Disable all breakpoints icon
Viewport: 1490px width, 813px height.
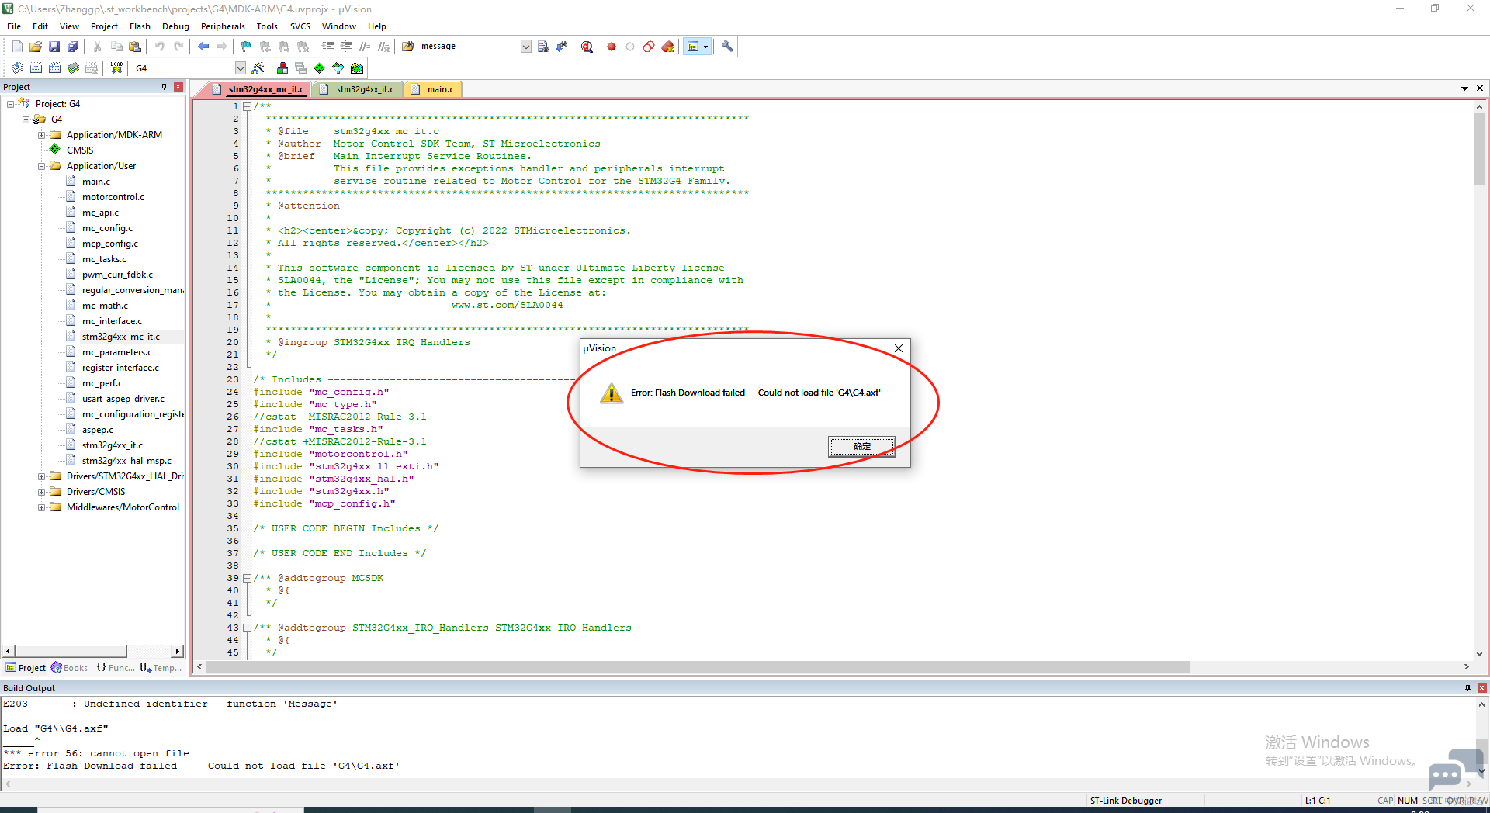pos(649,47)
